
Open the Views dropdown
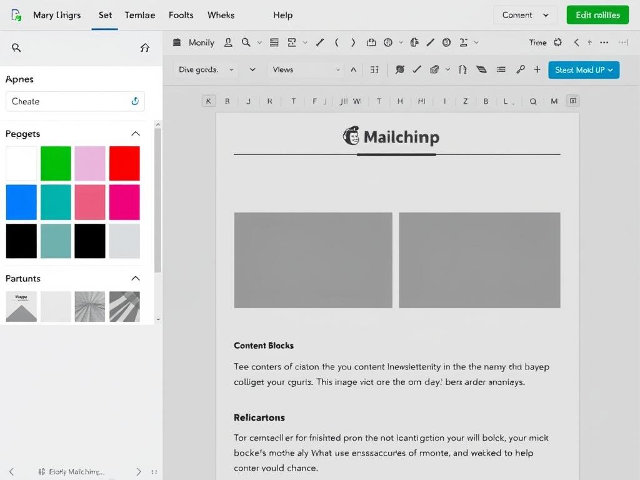(x=305, y=69)
